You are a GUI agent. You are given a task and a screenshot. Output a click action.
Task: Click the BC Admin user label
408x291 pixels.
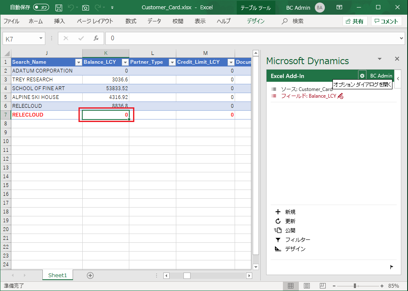point(381,76)
